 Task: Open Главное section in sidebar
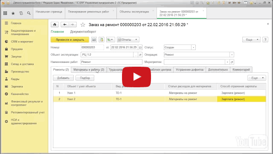click(16, 23)
